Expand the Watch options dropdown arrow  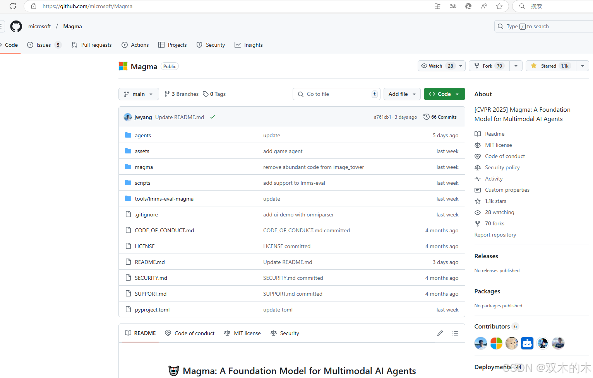[x=461, y=66]
